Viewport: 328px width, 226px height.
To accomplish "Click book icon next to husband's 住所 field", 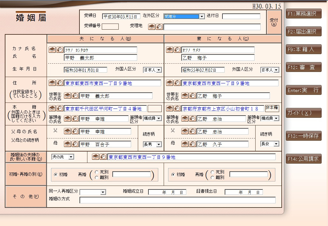I will pos(52,83).
